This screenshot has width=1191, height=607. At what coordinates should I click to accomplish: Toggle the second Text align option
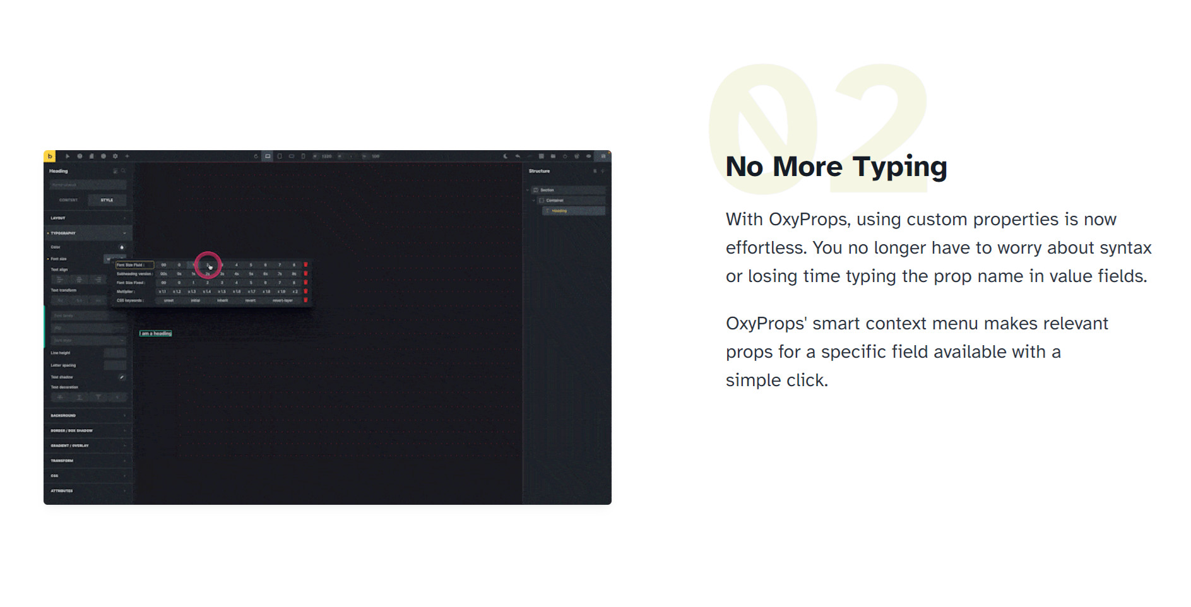point(79,280)
